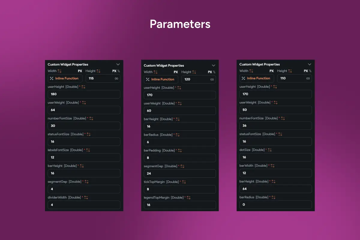Image resolution: width=360 pixels, height=240 pixels.
Task: Click the variable icon beside tickTopMargin
Action: pyautogui.click(x=184, y=182)
